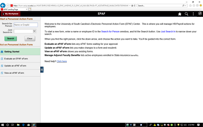
Task: Open the NavBar compass icon
Action: tap(200, 13)
